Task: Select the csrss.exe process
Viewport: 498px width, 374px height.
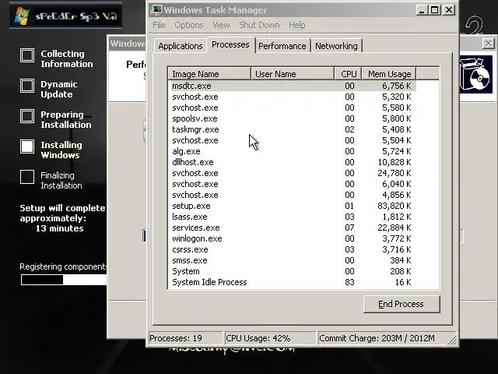Action: (x=293, y=249)
